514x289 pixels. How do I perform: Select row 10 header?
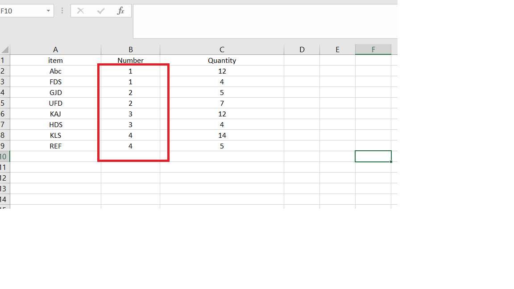click(4, 157)
